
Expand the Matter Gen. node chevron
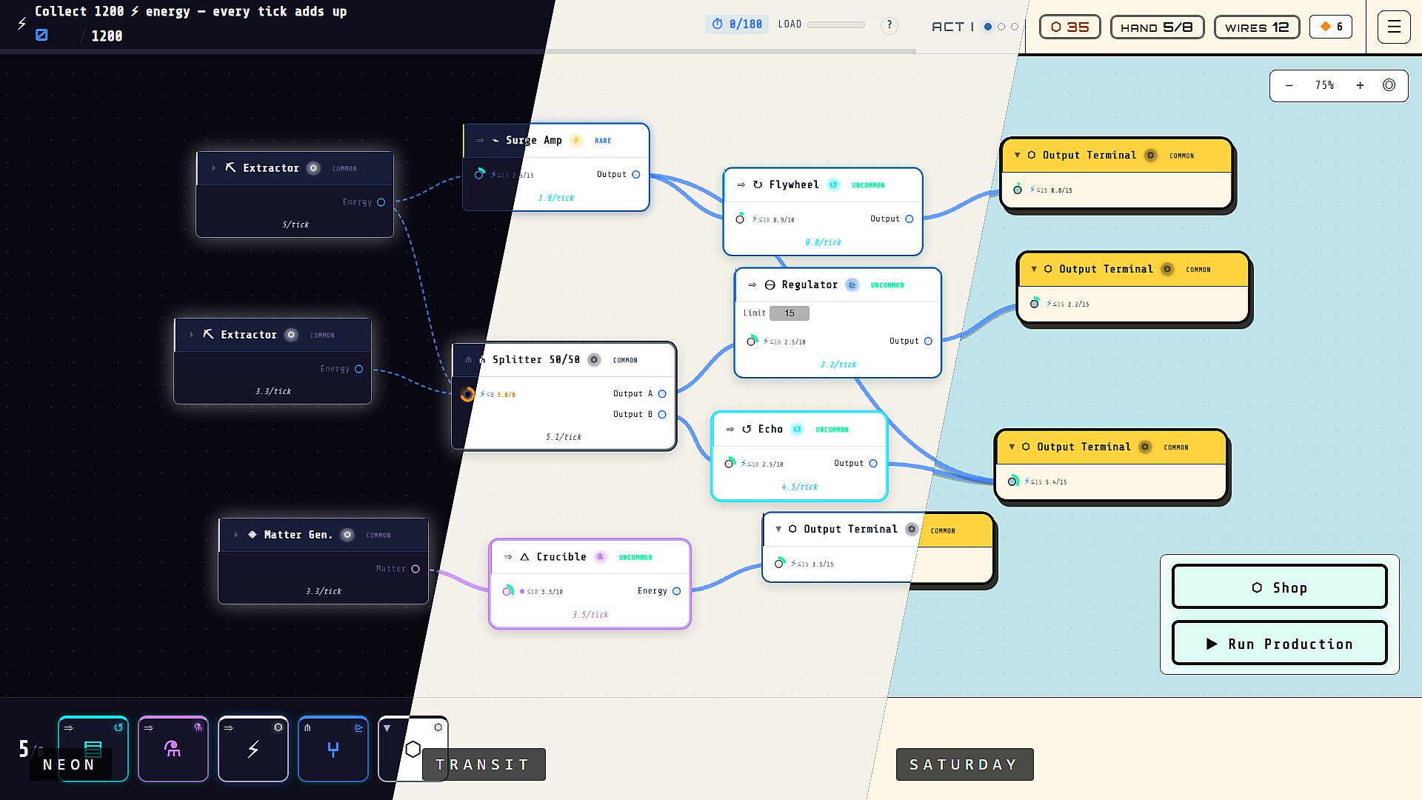236,535
